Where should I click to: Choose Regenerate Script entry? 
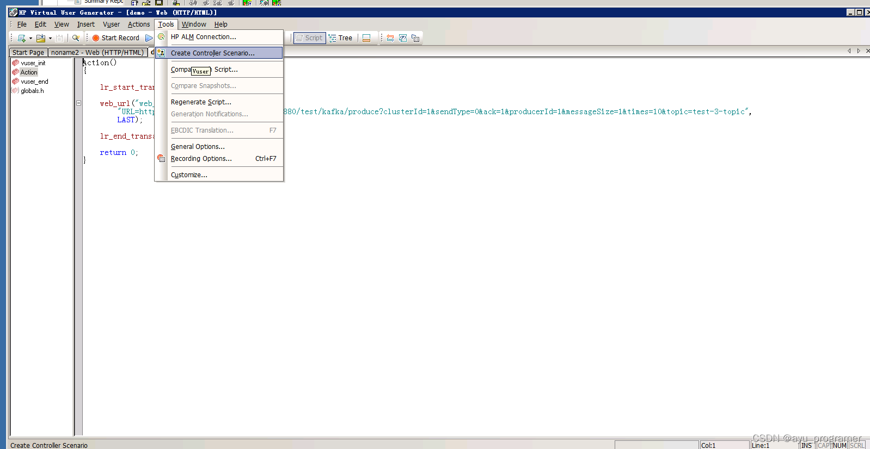(219, 102)
